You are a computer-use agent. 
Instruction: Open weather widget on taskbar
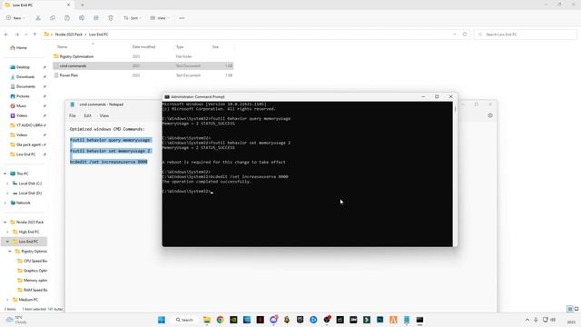(x=15, y=320)
